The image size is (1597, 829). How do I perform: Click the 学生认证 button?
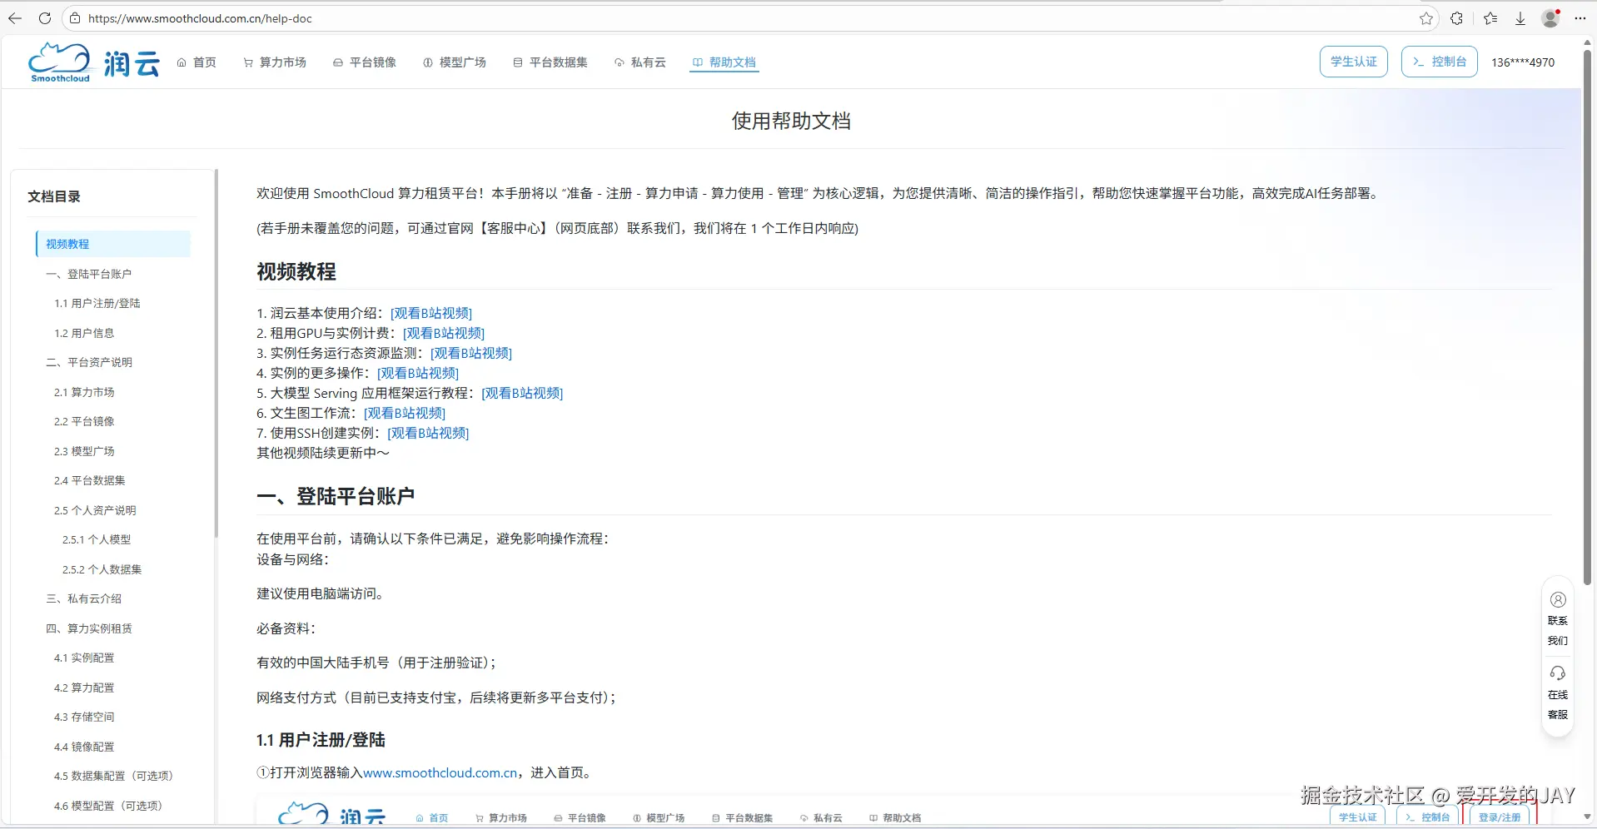coord(1354,62)
